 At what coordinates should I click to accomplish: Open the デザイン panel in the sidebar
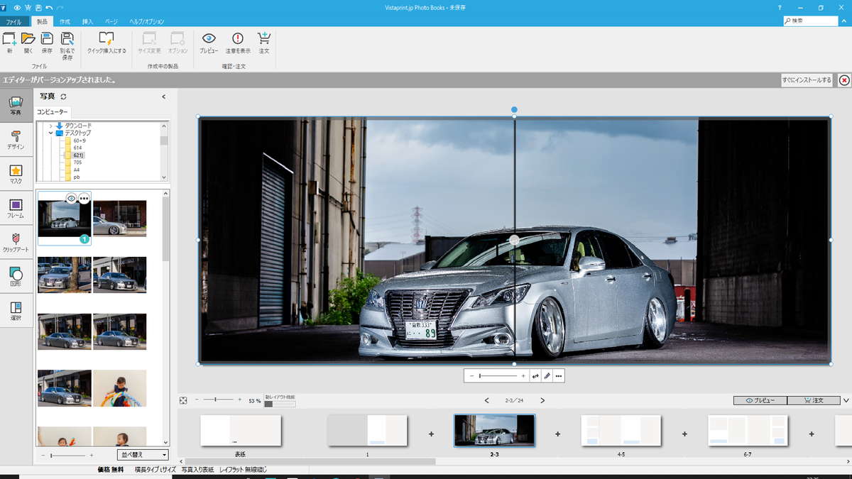coord(16,140)
